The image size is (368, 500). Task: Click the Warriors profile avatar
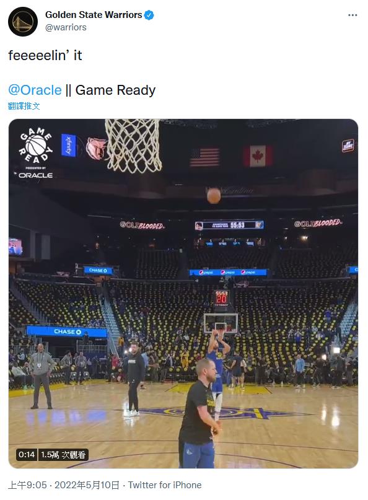pos(23,22)
